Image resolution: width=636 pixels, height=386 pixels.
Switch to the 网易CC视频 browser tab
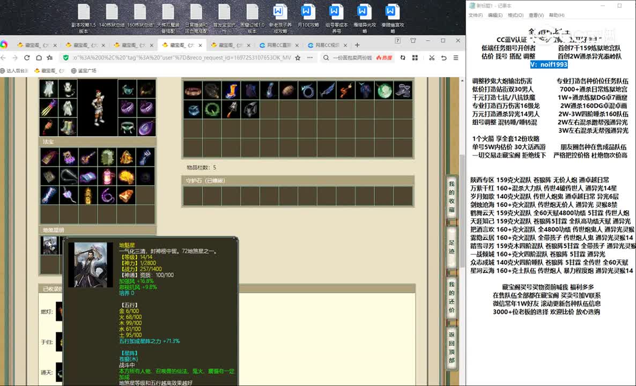[x=327, y=45]
